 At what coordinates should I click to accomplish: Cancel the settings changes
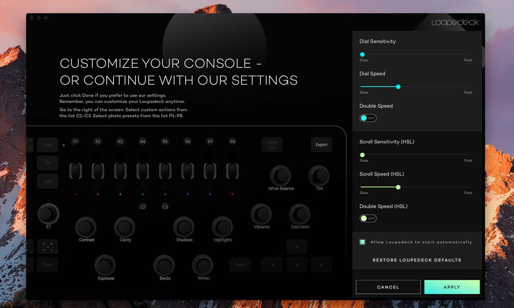(388, 287)
